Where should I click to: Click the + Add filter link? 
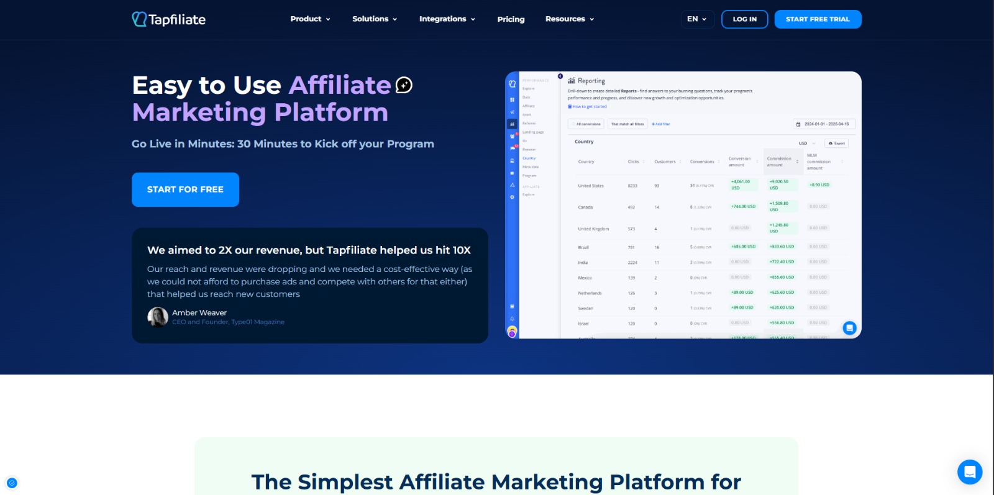tap(660, 124)
